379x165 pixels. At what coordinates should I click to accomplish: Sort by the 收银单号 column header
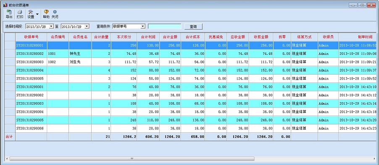click(x=31, y=37)
